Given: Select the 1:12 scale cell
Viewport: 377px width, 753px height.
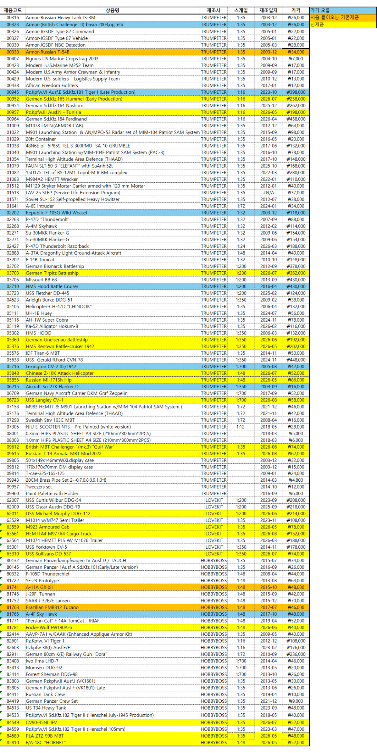Looking at the screenshot, I should [x=241, y=427].
